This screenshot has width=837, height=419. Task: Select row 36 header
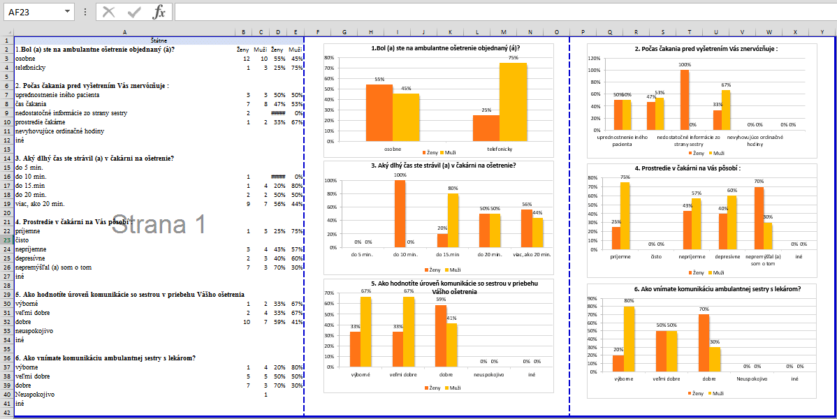[x=7, y=358]
